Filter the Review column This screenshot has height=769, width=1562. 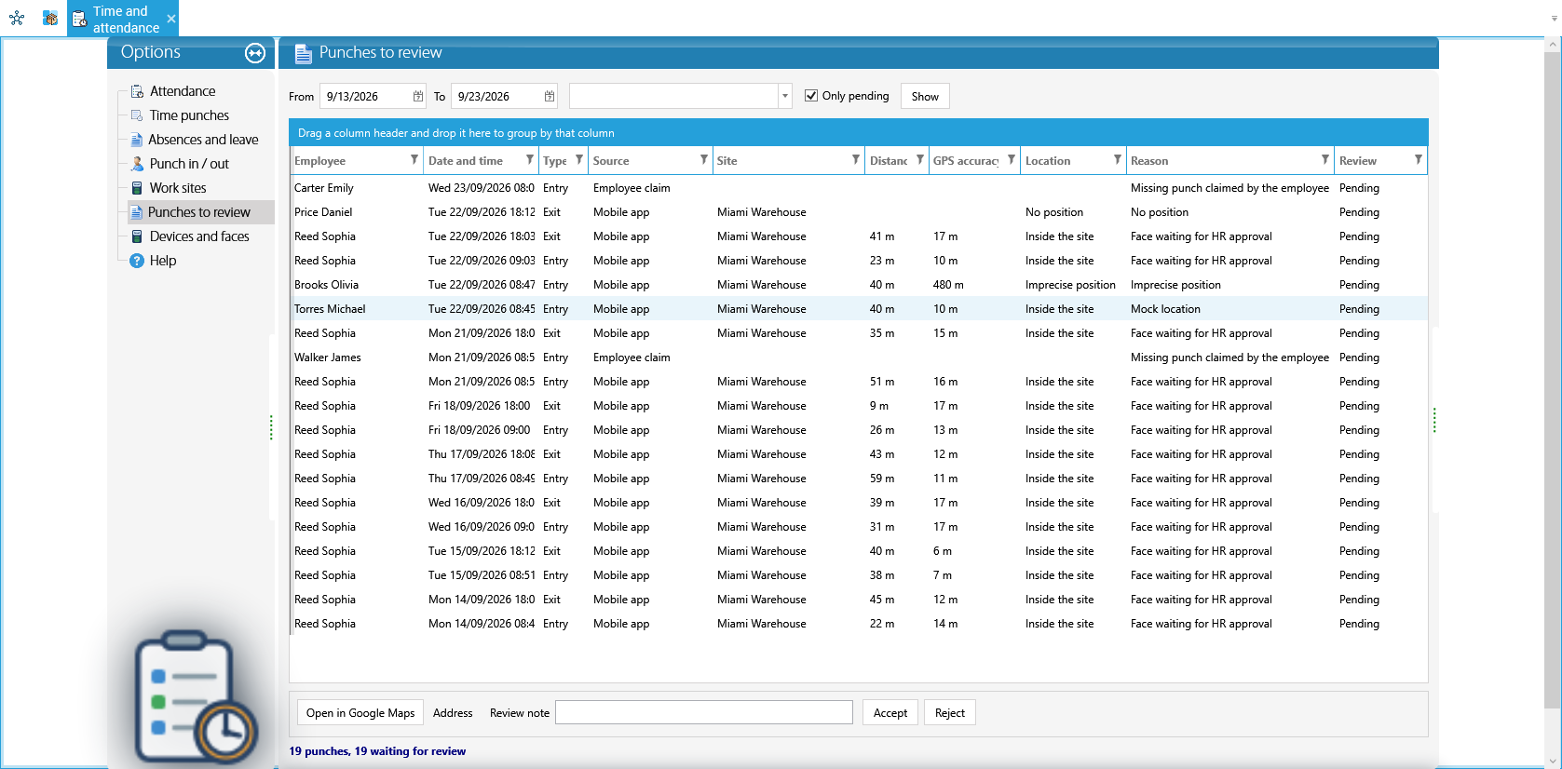1419,160
